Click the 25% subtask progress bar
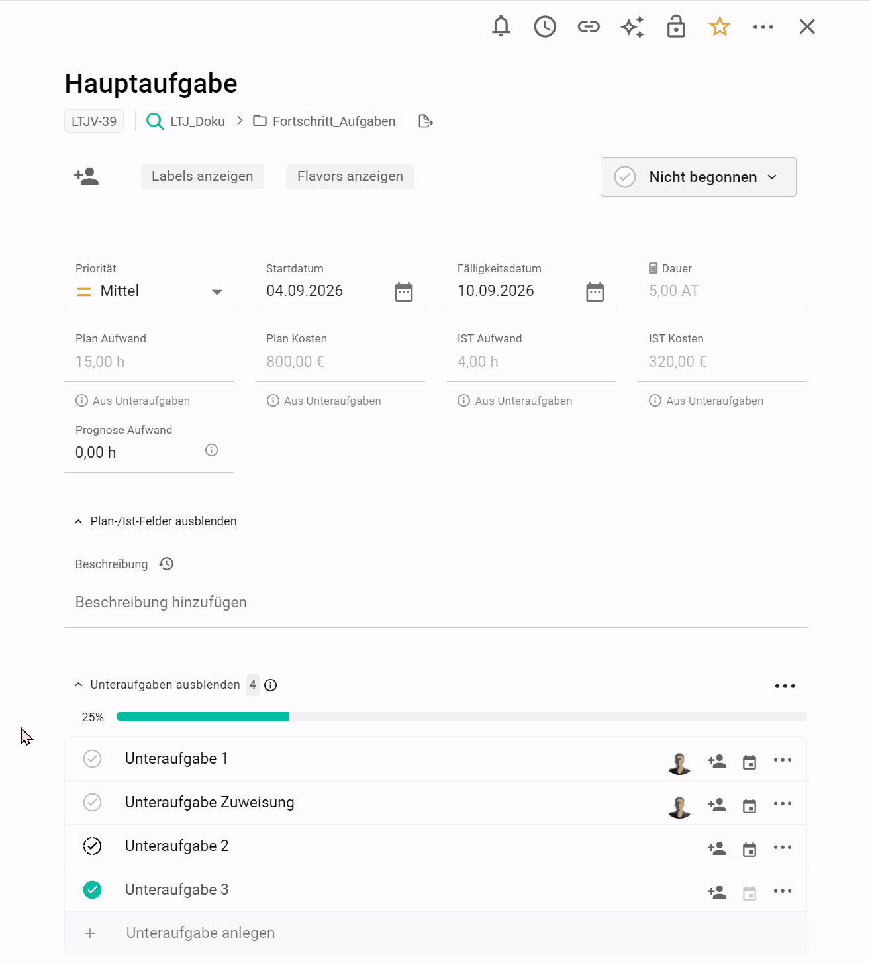 (461, 717)
